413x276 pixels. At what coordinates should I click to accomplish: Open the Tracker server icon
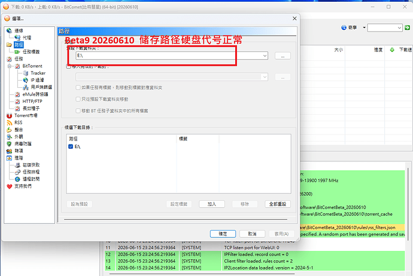pos(26,73)
